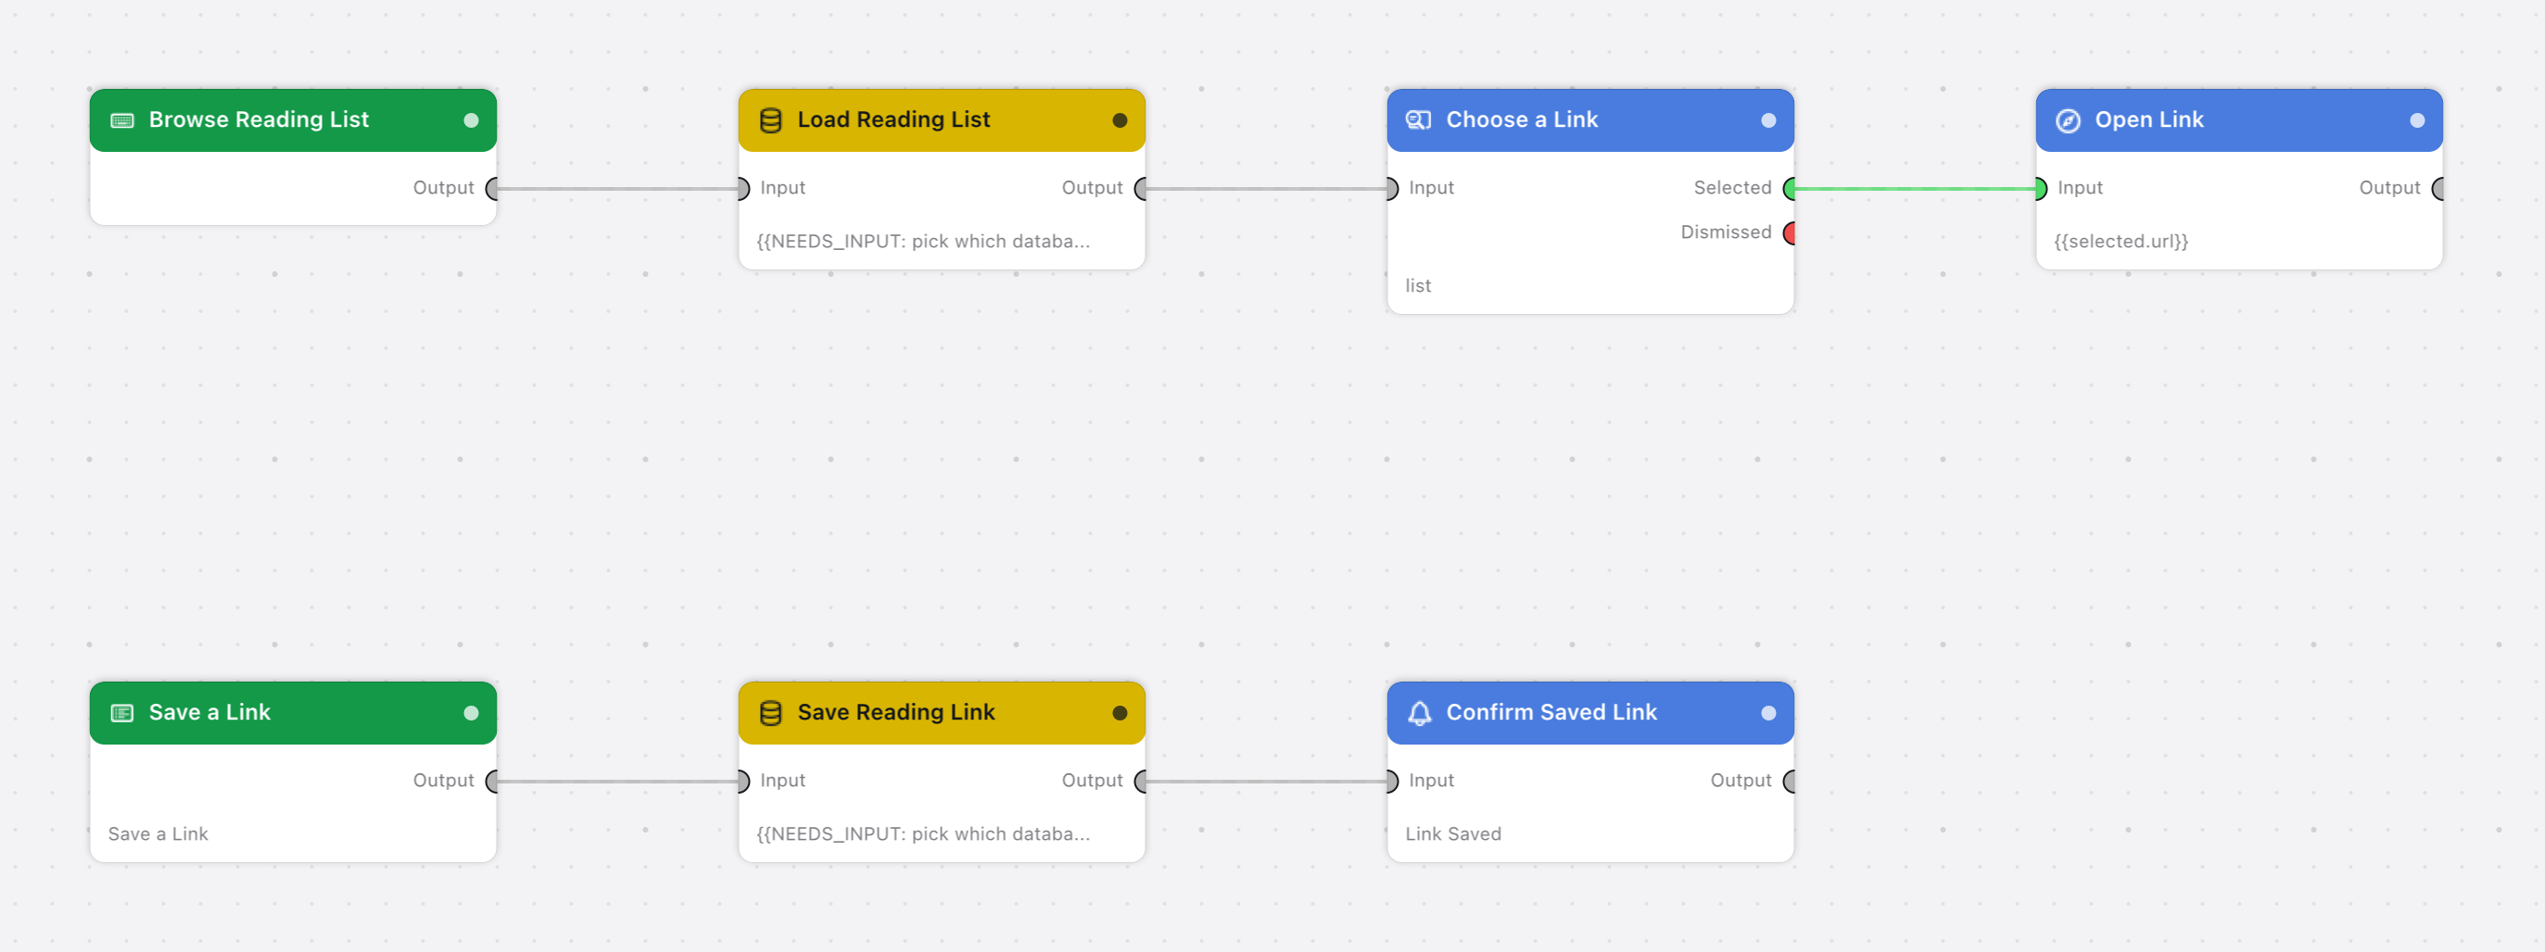Click NEEDS_INPUT text in Save Reading Link
2545x952 pixels.
click(924, 833)
